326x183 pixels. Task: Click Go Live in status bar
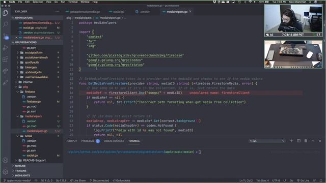[303, 180]
